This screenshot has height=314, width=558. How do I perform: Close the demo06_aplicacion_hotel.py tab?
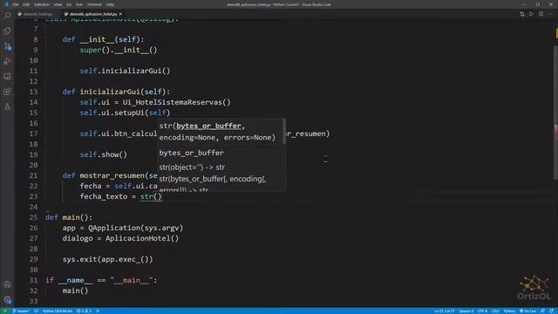(x=120, y=14)
